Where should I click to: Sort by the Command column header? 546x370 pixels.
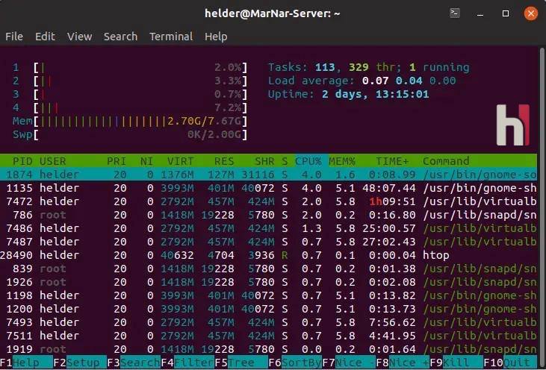[446, 161]
